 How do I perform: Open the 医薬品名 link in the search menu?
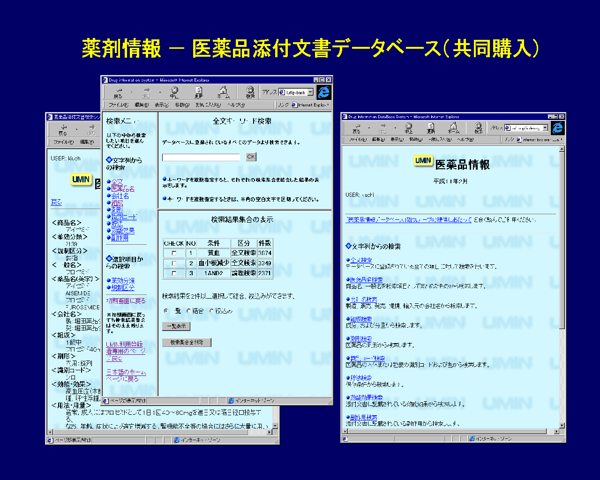point(123,189)
